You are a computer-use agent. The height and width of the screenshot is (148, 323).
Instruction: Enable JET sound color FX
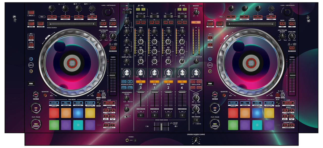130,82
